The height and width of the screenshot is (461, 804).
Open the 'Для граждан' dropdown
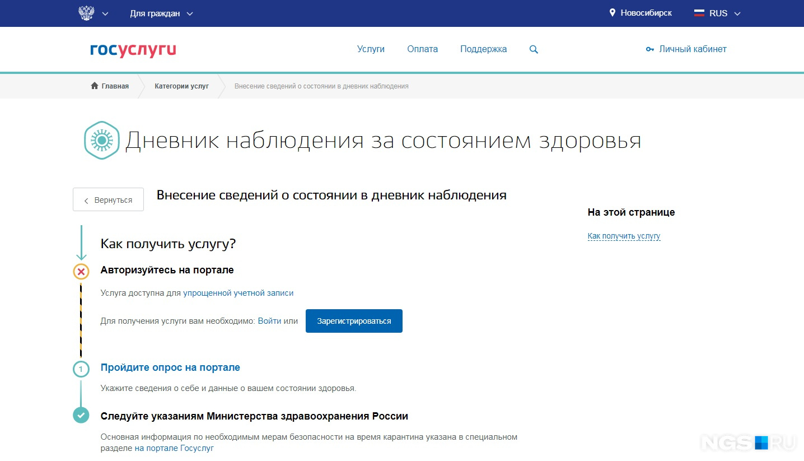[x=161, y=13]
